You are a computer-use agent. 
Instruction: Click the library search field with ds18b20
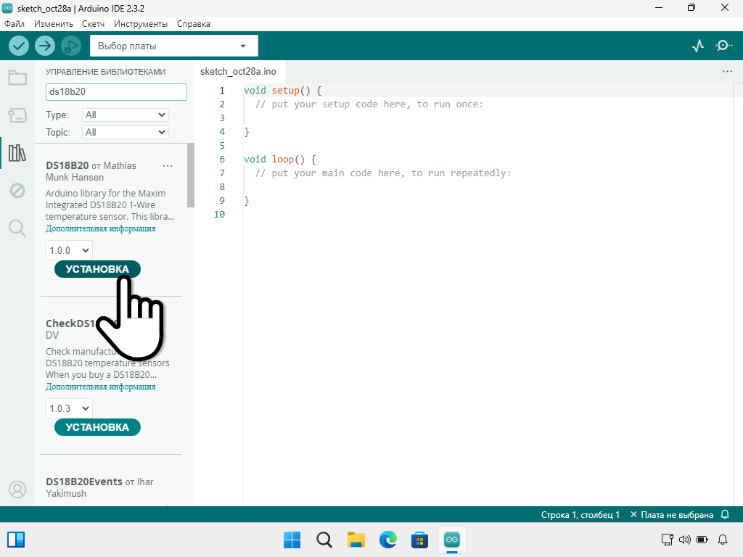(x=116, y=92)
